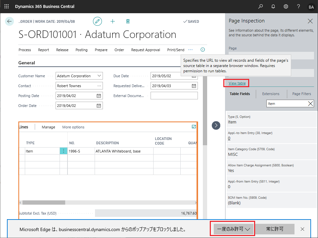The width and height of the screenshot is (318, 238).
Task: Switch to the Table Fields tab
Action: 240,94
